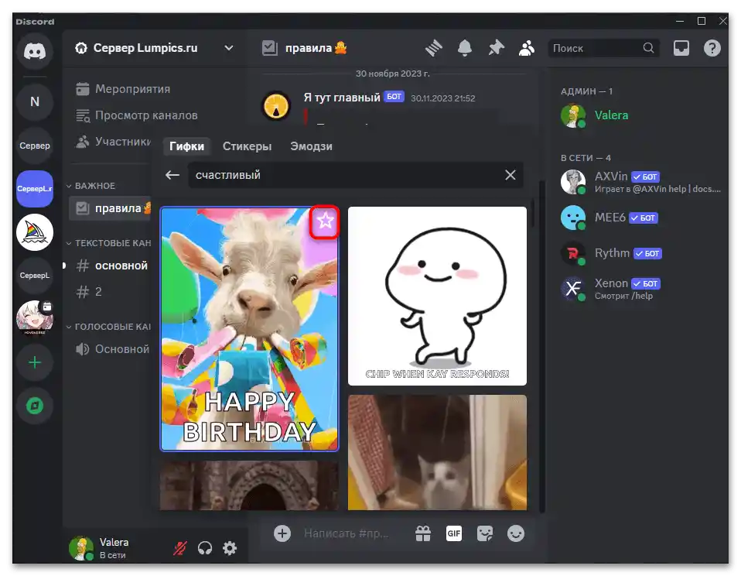Switch to Стикеры tab

point(248,146)
